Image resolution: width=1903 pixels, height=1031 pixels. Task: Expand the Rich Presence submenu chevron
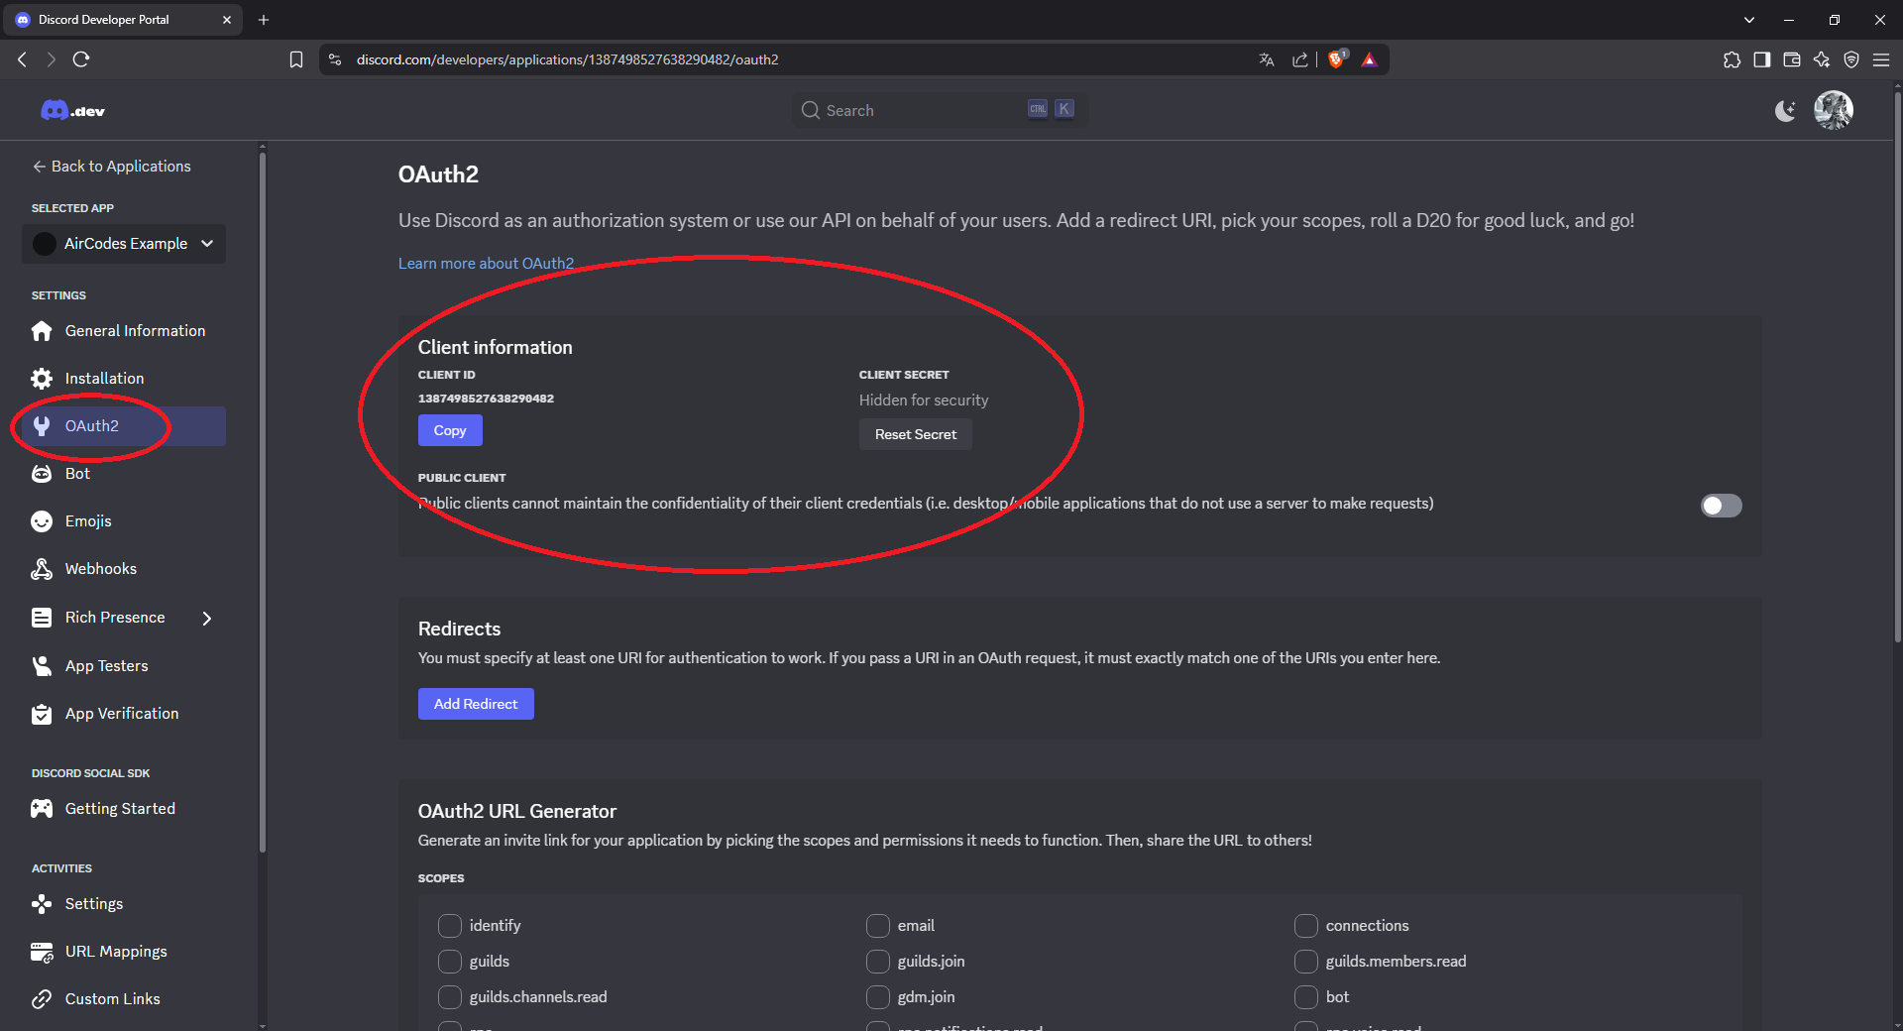coord(207,618)
